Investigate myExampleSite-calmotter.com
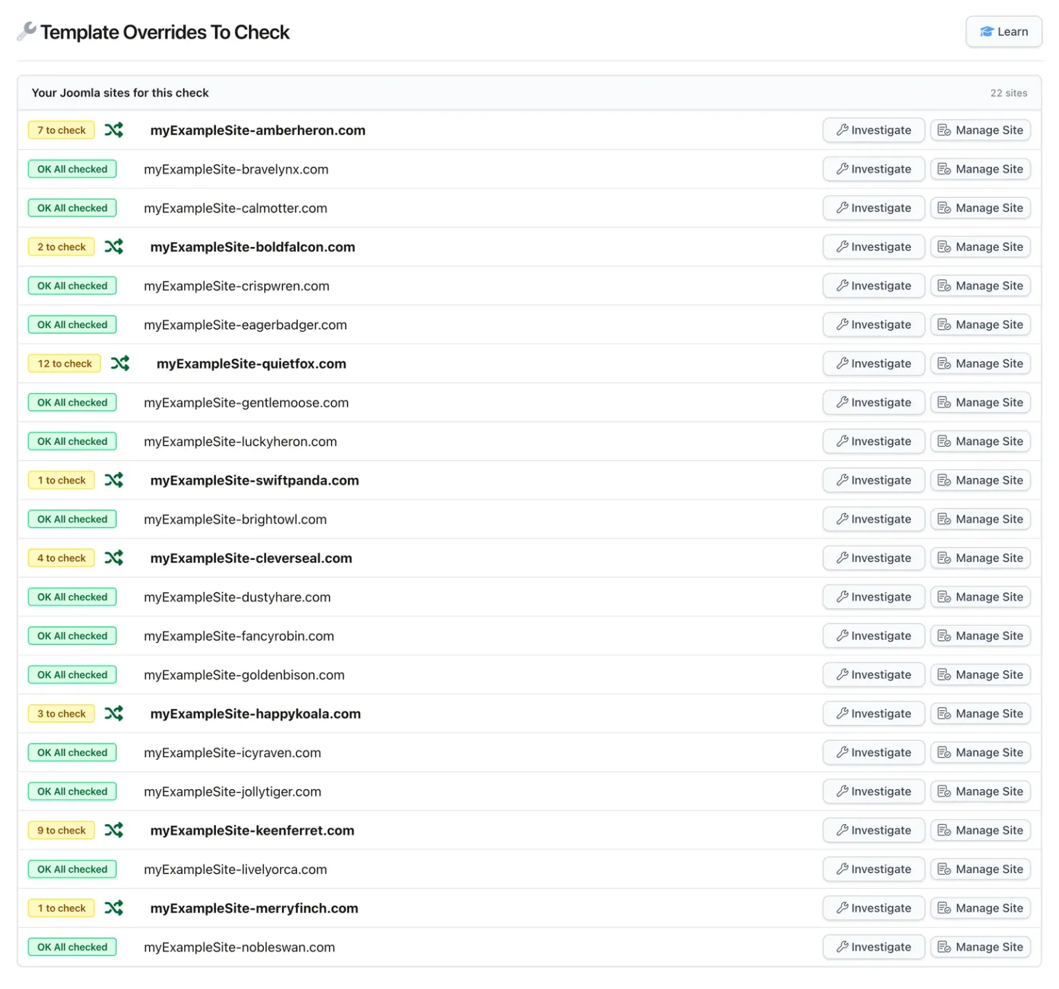The height and width of the screenshot is (989, 1059). [874, 208]
